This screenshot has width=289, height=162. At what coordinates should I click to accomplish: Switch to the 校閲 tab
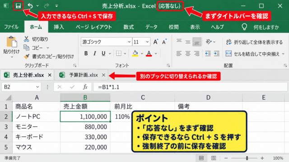(173, 27)
